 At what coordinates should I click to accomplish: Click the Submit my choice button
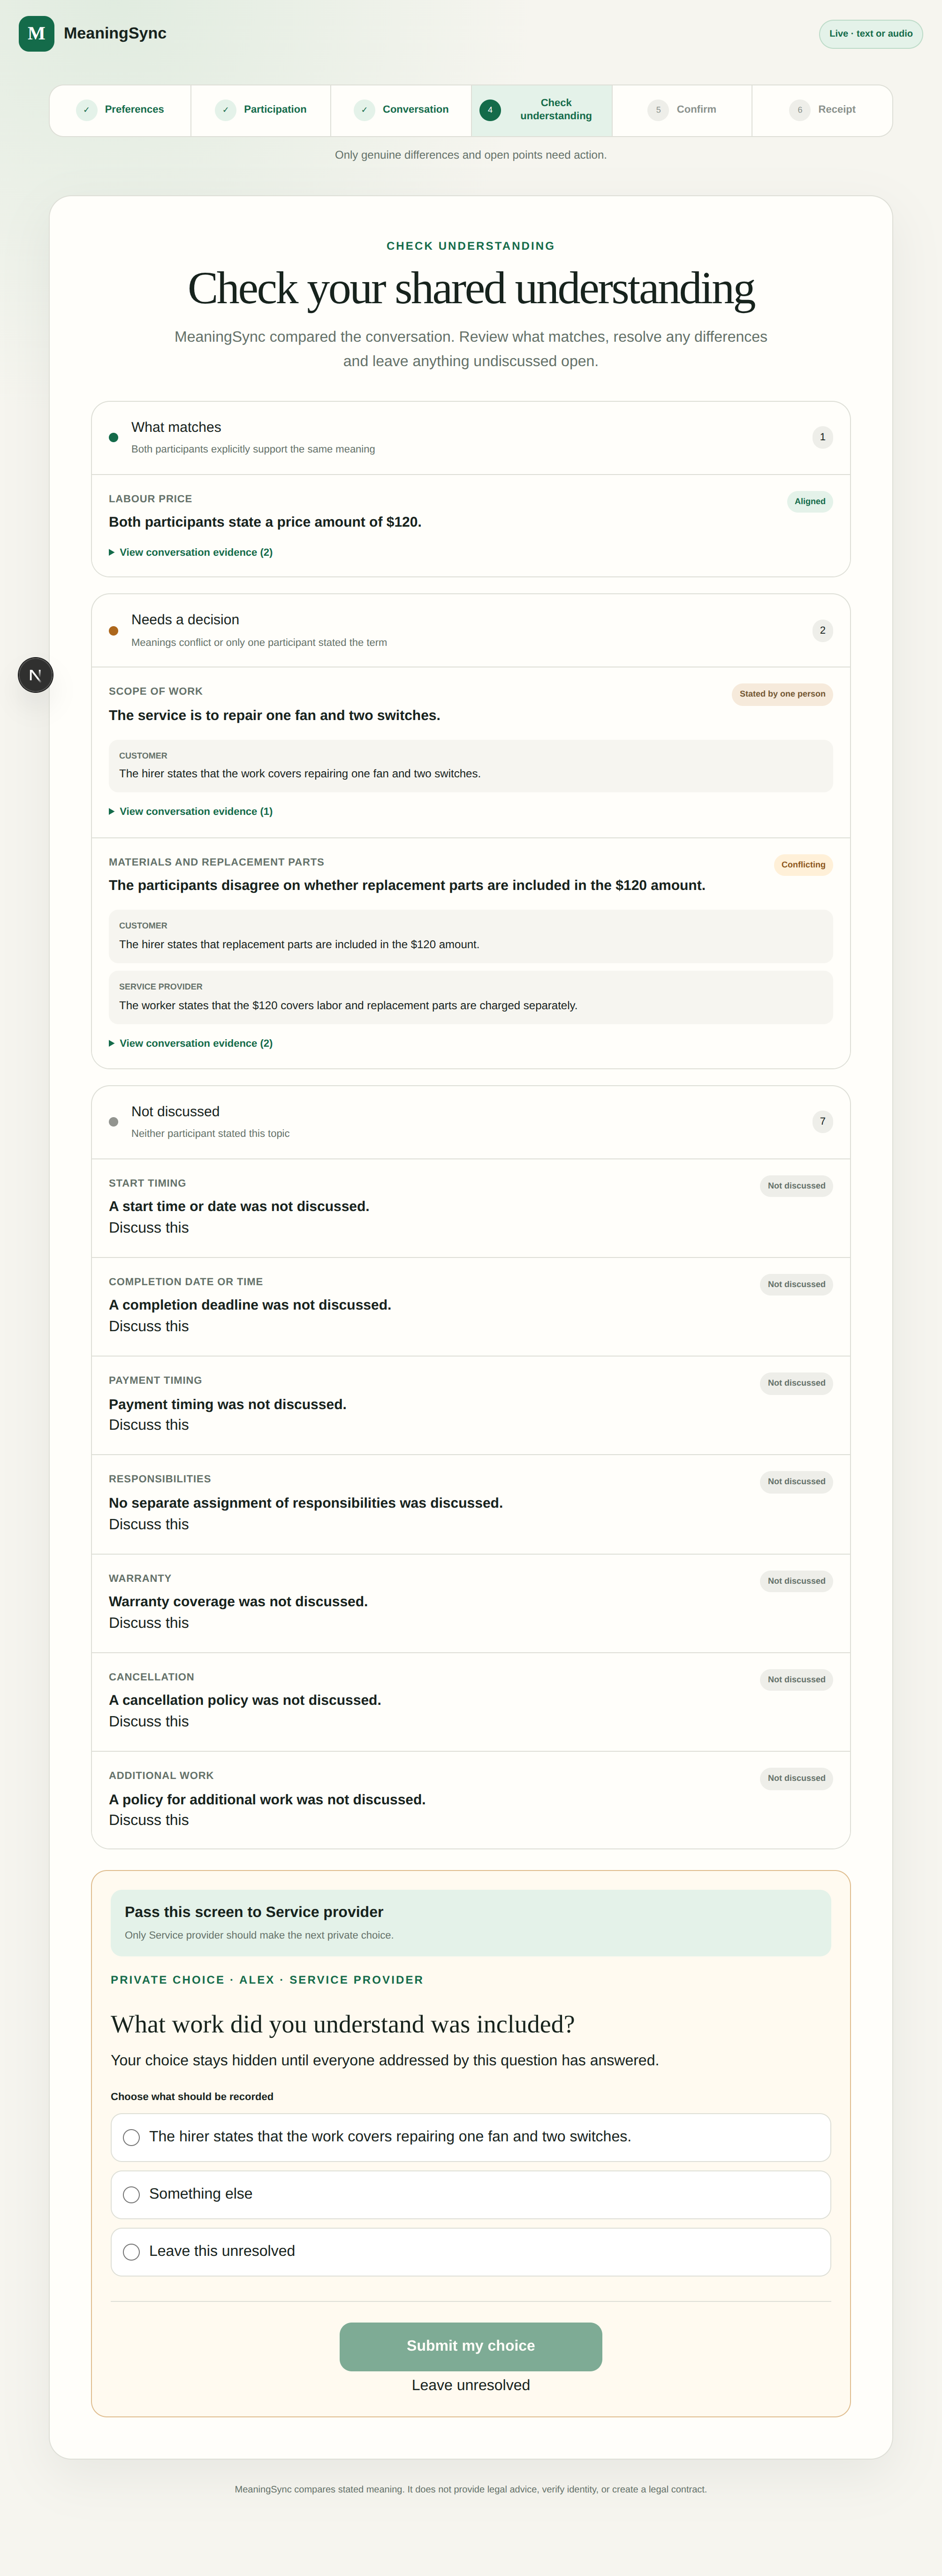(x=471, y=2346)
